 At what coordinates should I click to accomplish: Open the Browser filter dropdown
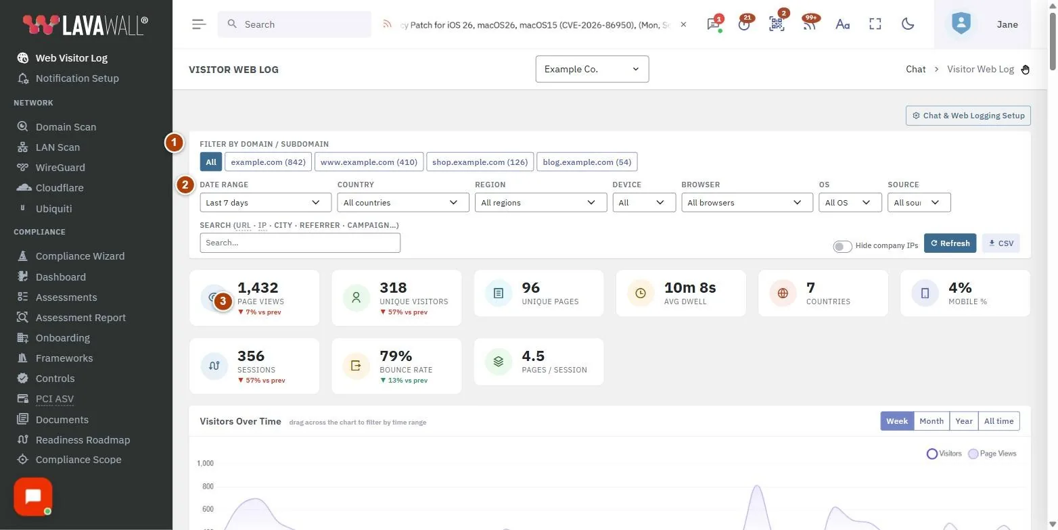747,202
